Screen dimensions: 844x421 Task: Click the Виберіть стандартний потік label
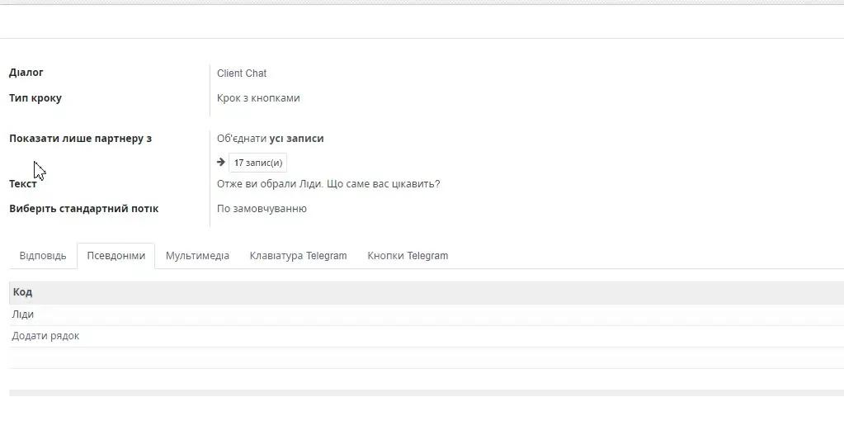pos(83,209)
